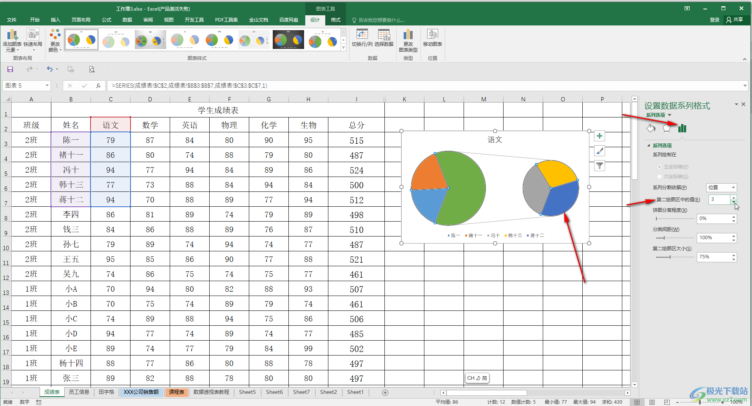752x406 pixels.
Task: Click the Chart Styles brush button
Action: 600,151
